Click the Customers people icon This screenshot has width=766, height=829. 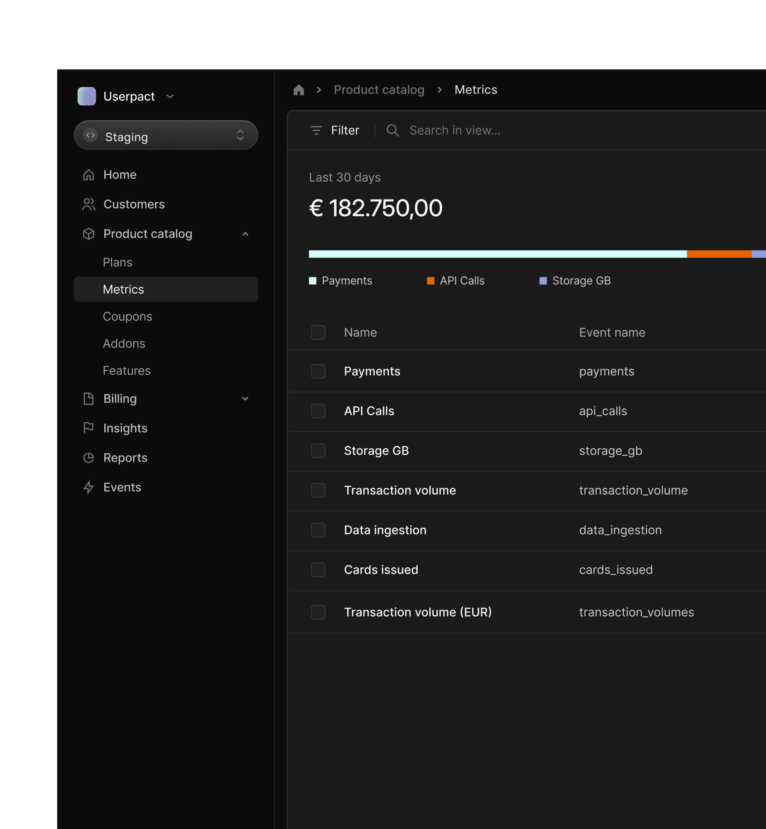point(88,204)
